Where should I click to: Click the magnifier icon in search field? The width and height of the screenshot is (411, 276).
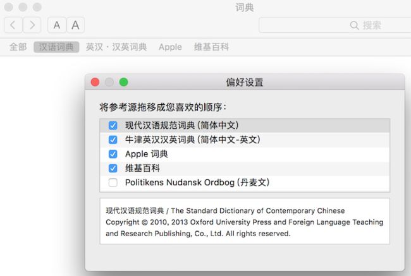pos(354,25)
